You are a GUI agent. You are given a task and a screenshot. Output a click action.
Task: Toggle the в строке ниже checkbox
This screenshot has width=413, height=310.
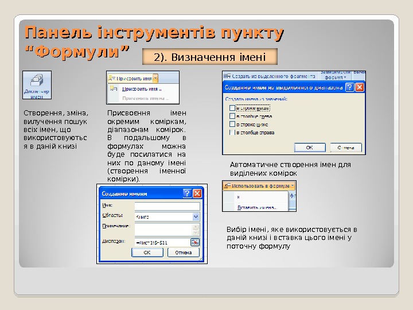232,124
